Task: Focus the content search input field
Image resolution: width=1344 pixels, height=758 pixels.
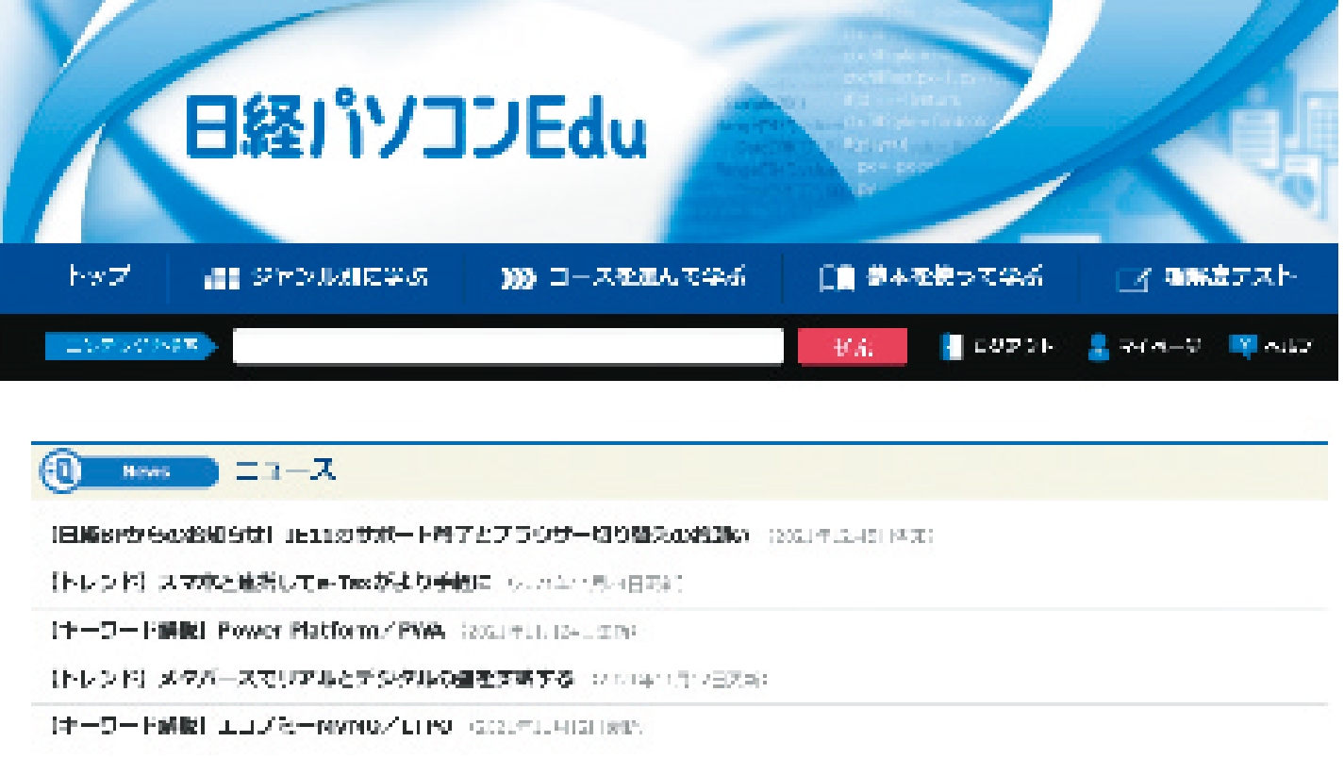Action: (x=508, y=346)
